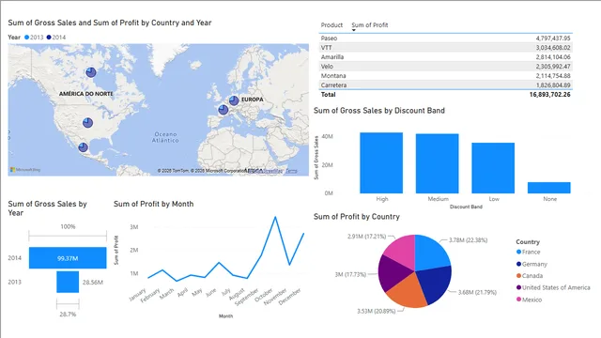Viewport: 601px width, 338px height.
Task: Click the 4,797,437.95 profit value
Action: [553, 38]
